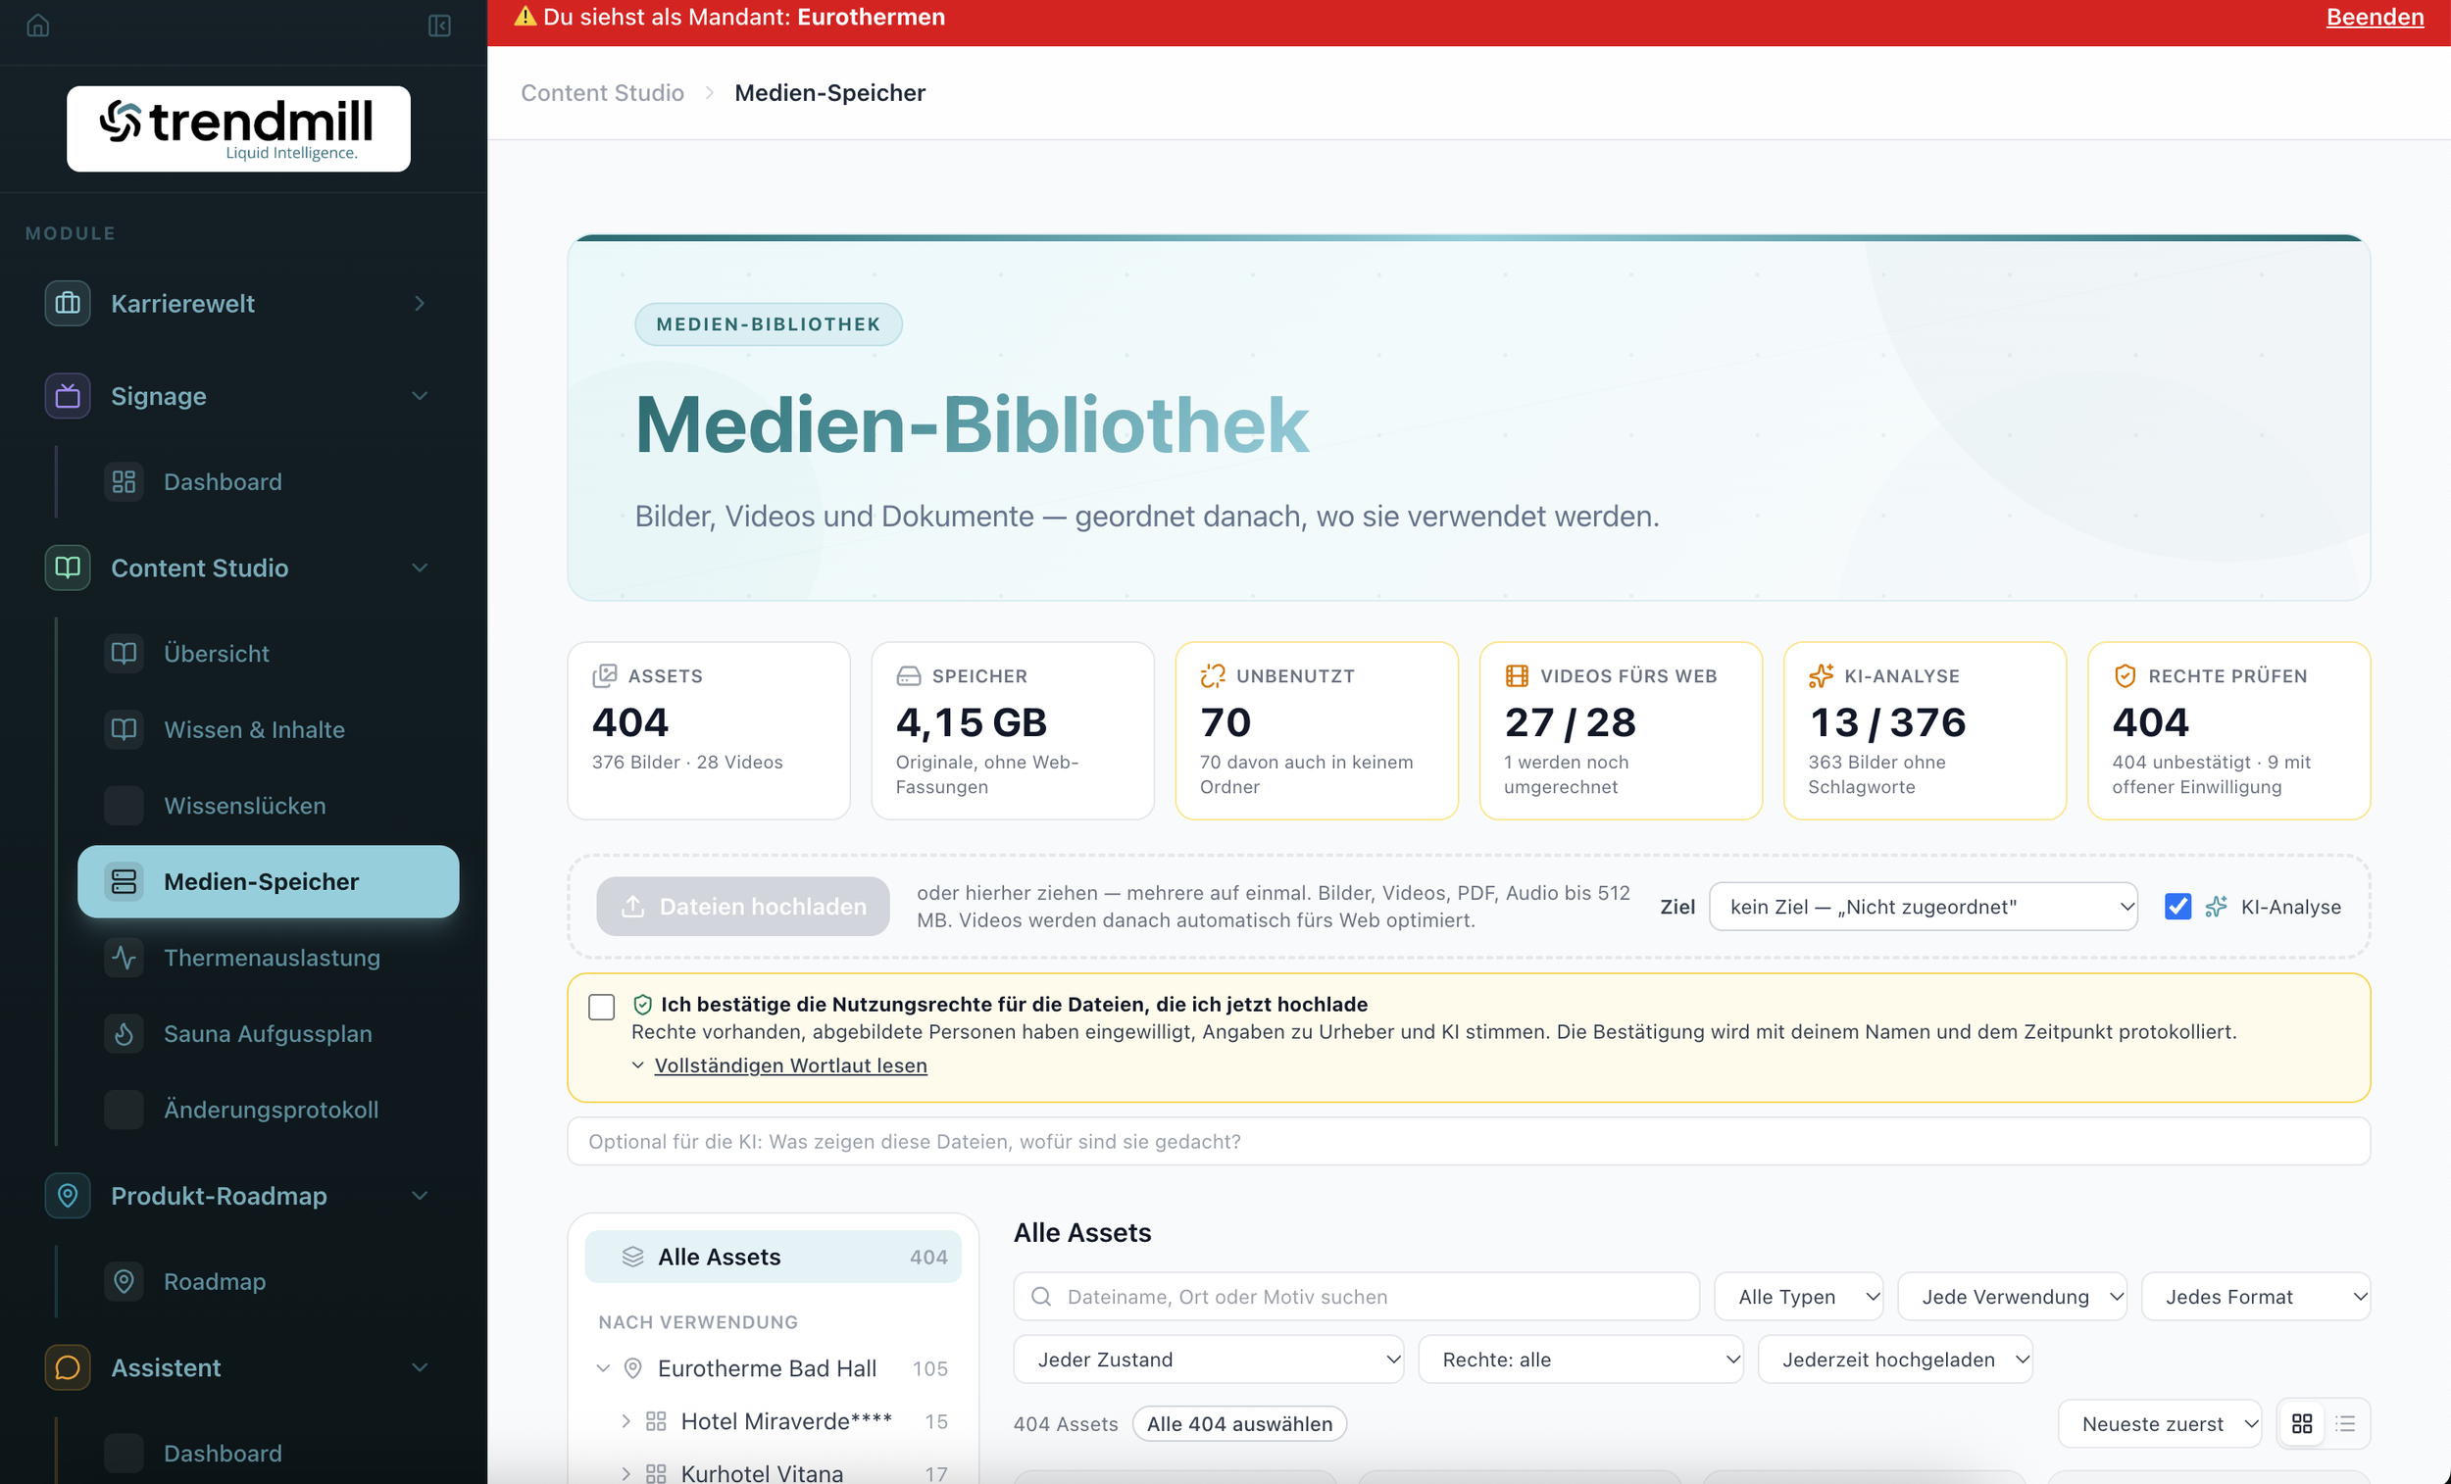Viewport: 2451px width, 1484px height.
Task: Open Wissen & Inhalte in the sidebar
Action: 269,729
